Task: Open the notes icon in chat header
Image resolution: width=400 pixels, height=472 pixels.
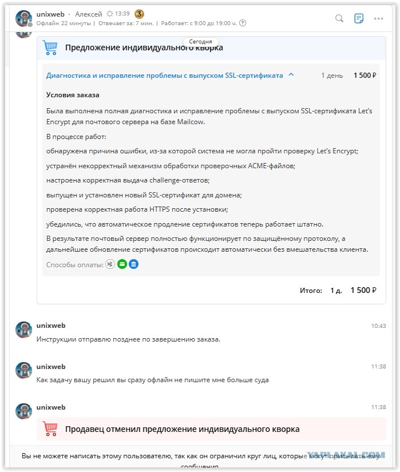Action: pos(358,19)
